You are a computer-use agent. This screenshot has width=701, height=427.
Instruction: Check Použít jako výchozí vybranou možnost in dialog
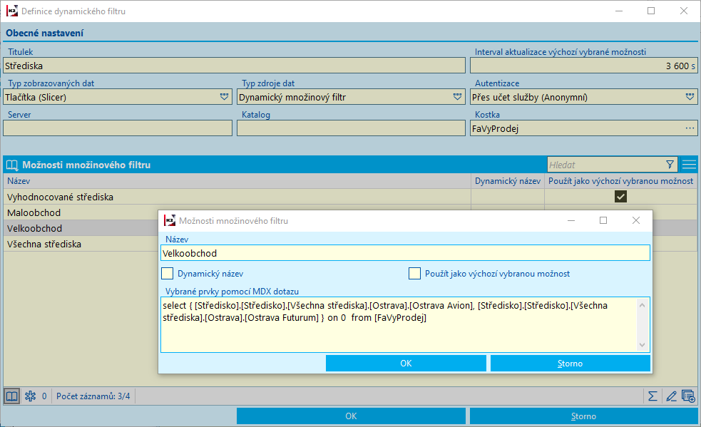pos(414,273)
